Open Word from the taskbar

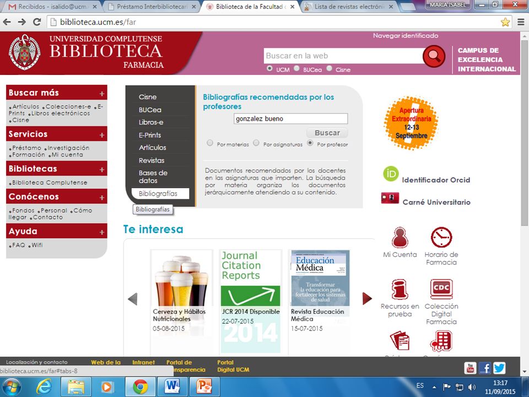pyautogui.click(x=172, y=387)
